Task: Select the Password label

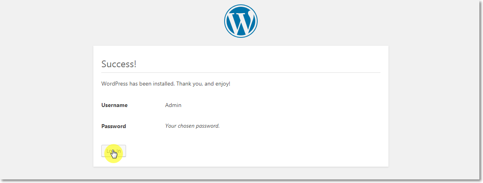Action: [x=114, y=126]
